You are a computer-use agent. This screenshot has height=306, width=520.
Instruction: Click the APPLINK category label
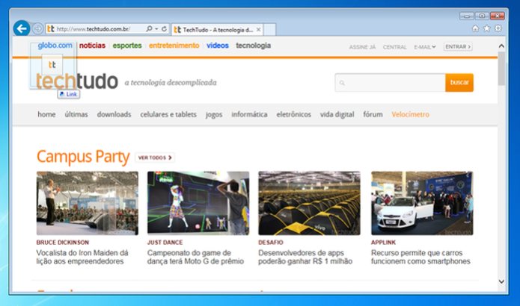383,243
